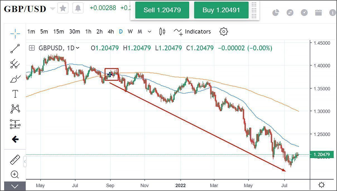
Task: Select the trend line drawing tool
Action: click(15, 49)
